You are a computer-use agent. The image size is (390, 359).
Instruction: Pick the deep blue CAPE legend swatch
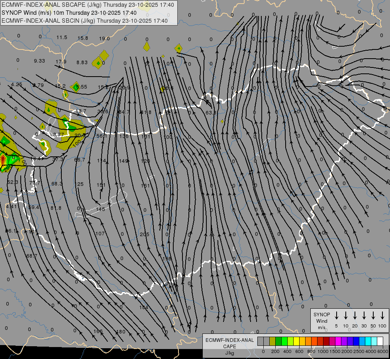click(356, 341)
